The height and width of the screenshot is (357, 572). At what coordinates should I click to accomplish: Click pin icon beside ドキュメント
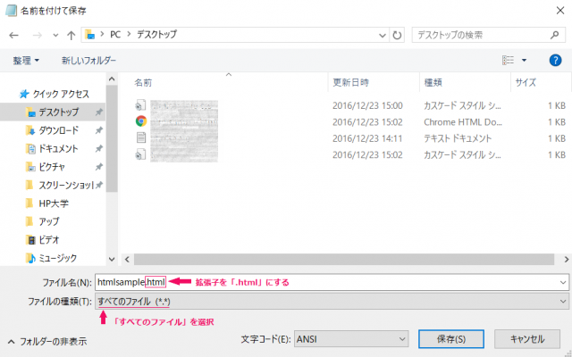(99, 149)
